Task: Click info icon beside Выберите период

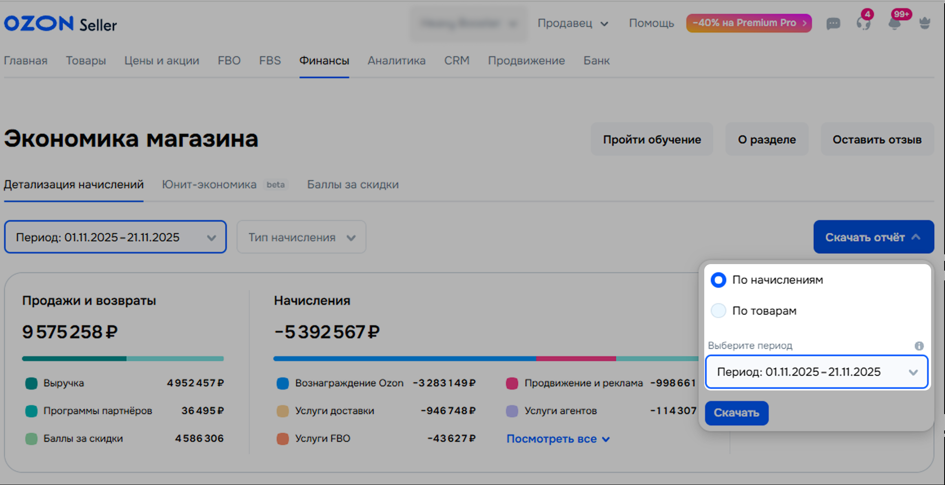Action: tap(919, 346)
